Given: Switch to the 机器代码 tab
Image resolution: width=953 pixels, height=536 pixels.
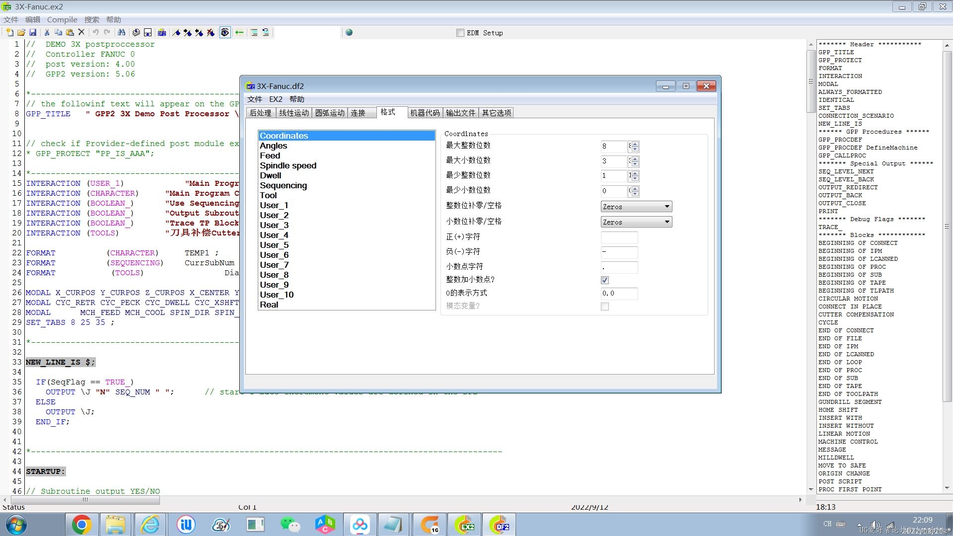Looking at the screenshot, I should coord(425,113).
